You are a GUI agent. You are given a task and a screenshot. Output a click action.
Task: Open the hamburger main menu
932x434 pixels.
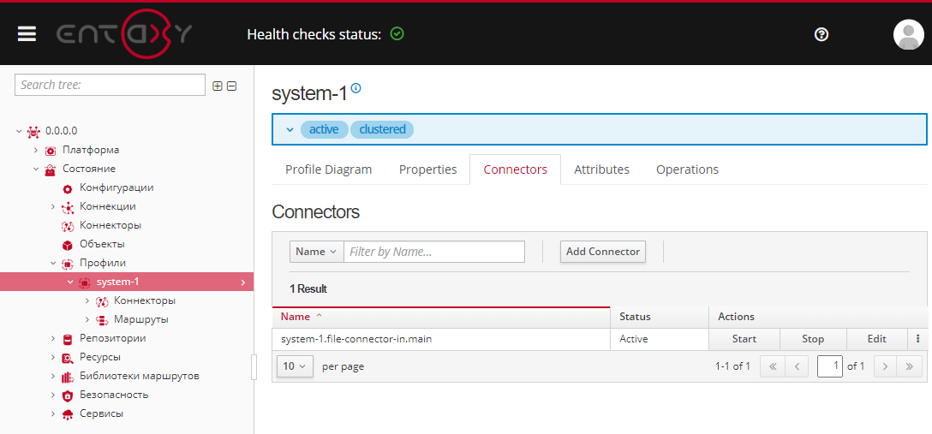click(27, 34)
